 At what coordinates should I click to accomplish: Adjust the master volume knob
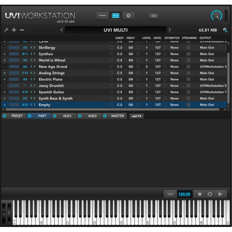pyautogui.click(x=217, y=16)
